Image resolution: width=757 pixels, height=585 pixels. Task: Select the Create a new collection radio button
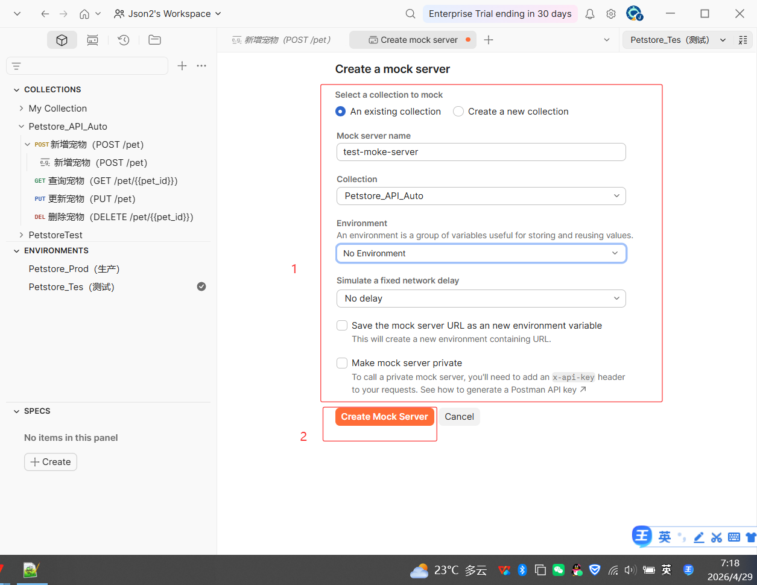pyautogui.click(x=458, y=112)
